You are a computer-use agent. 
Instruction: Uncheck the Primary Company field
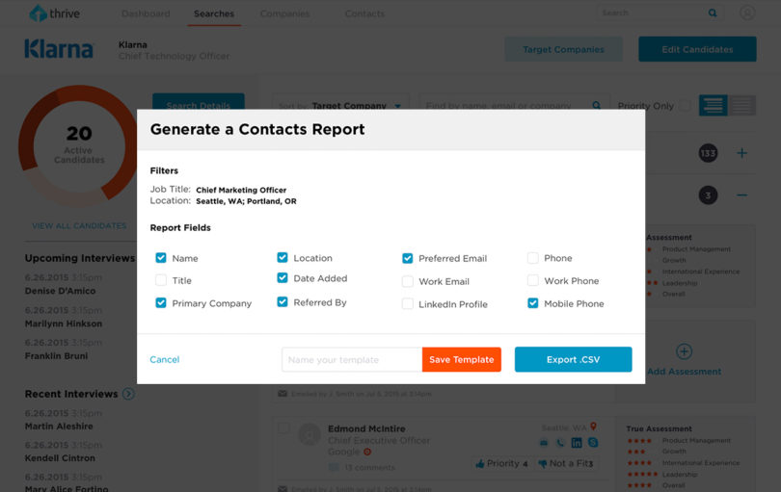(x=160, y=302)
